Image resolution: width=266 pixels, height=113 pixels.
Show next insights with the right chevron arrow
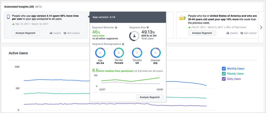coord(262,27)
